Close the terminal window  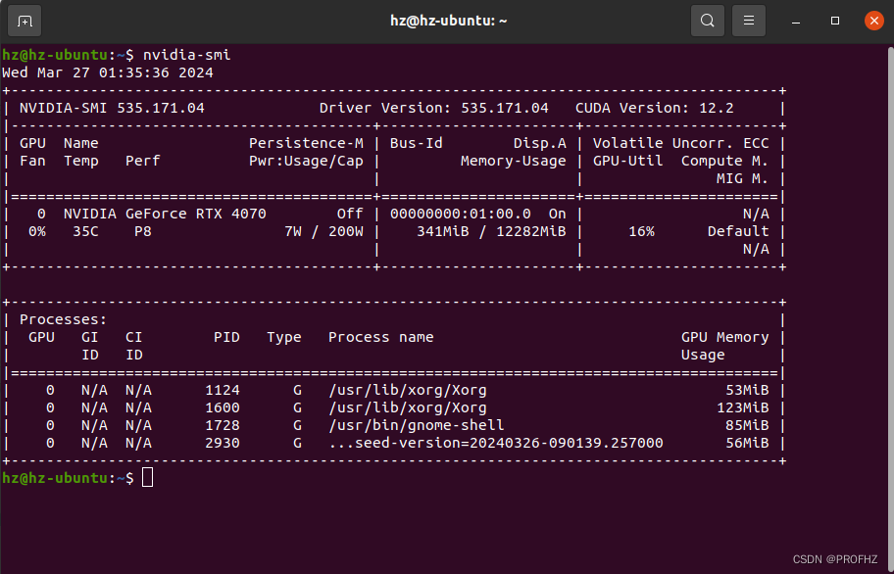(x=874, y=22)
